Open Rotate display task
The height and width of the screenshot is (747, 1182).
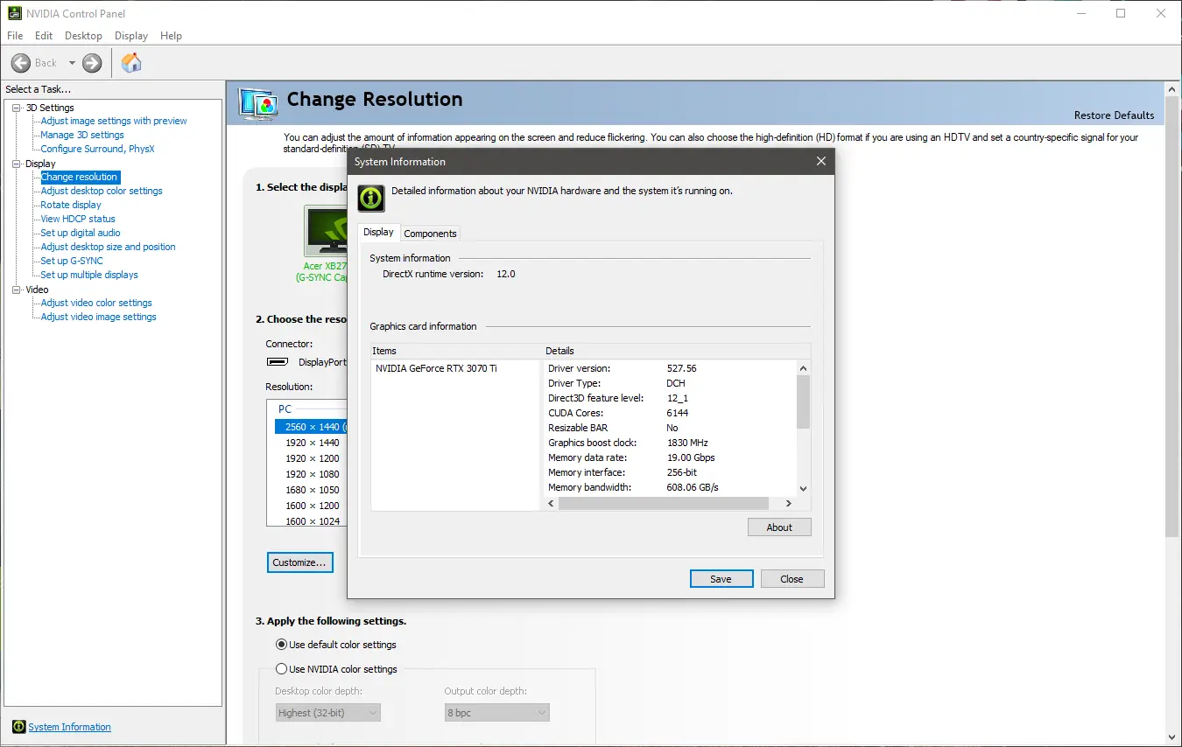point(71,205)
